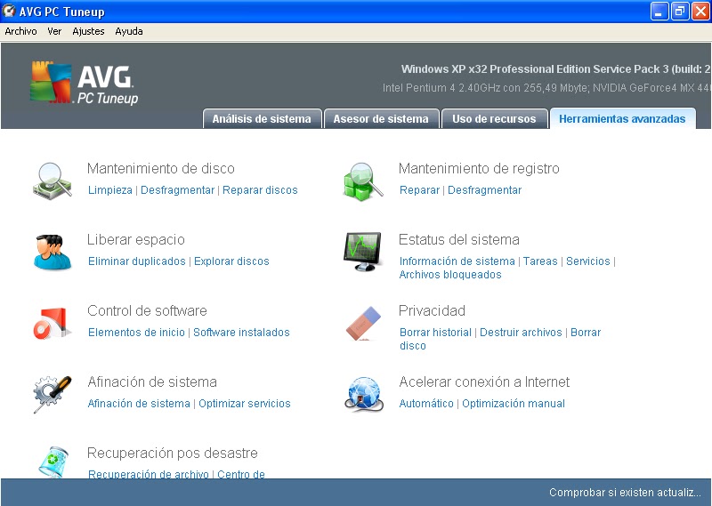
Task: Open the Ayuda menu
Action: pos(129,31)
